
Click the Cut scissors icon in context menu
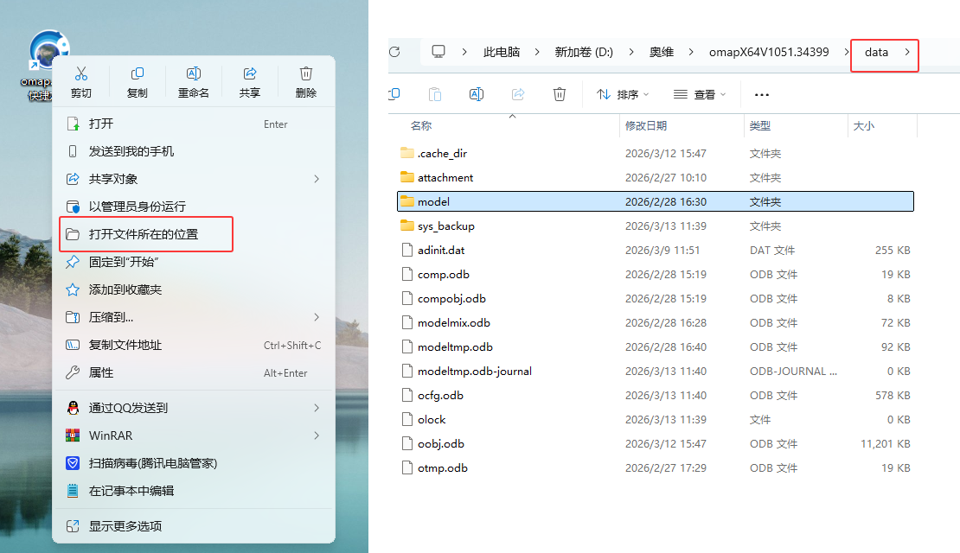[81, 74]
